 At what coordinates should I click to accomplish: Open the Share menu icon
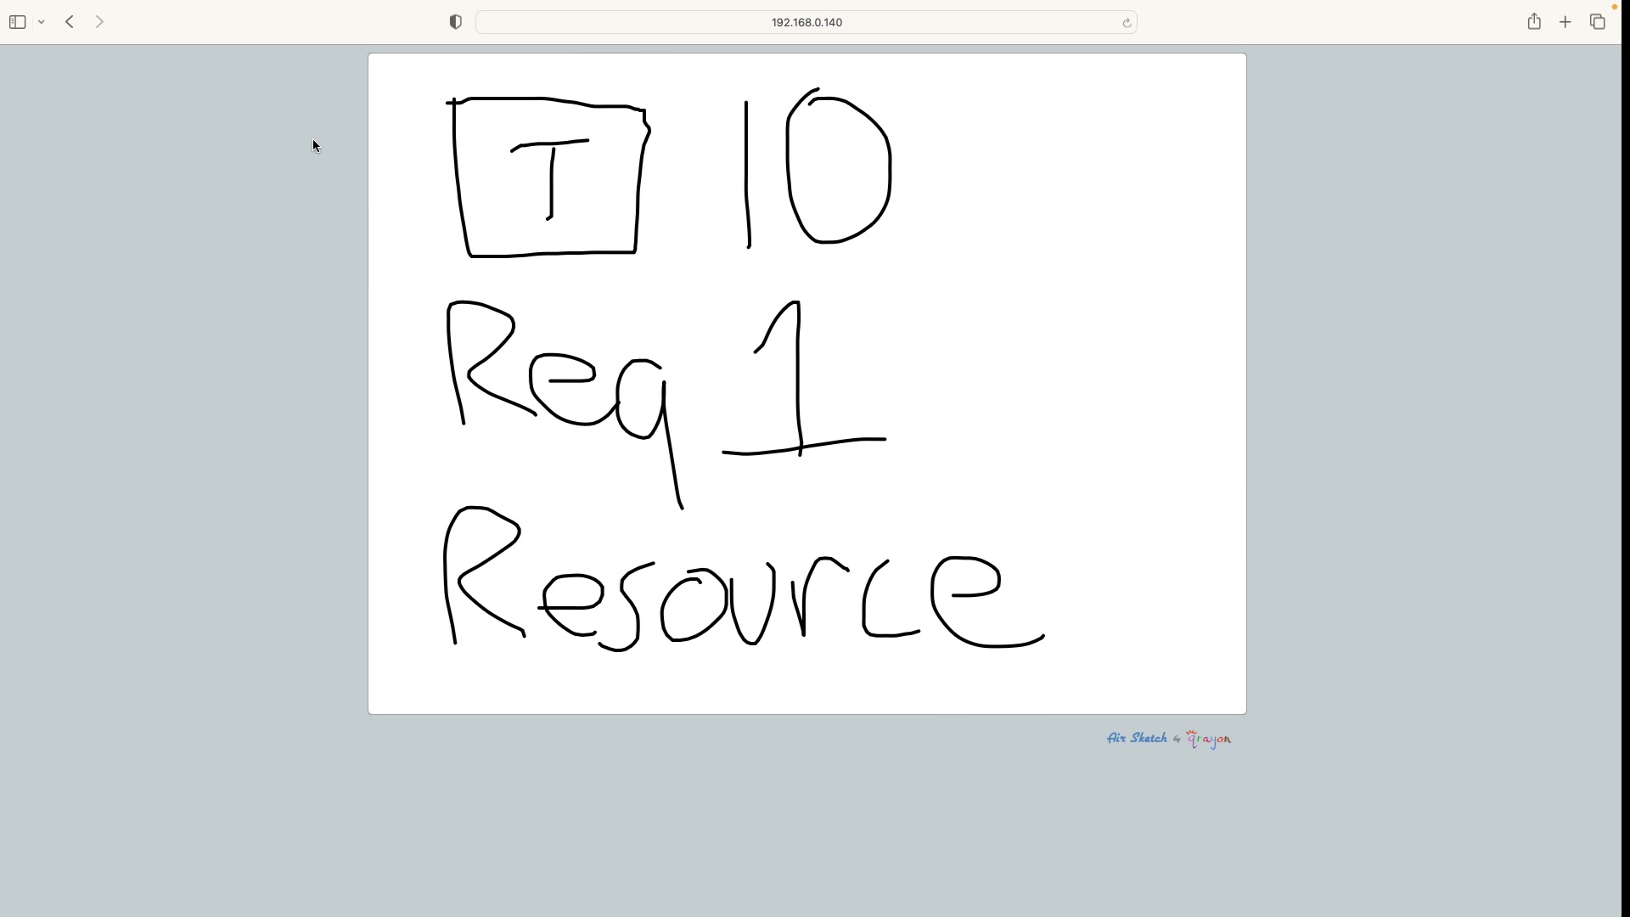pyautogui.click(x=1533, y=22)
